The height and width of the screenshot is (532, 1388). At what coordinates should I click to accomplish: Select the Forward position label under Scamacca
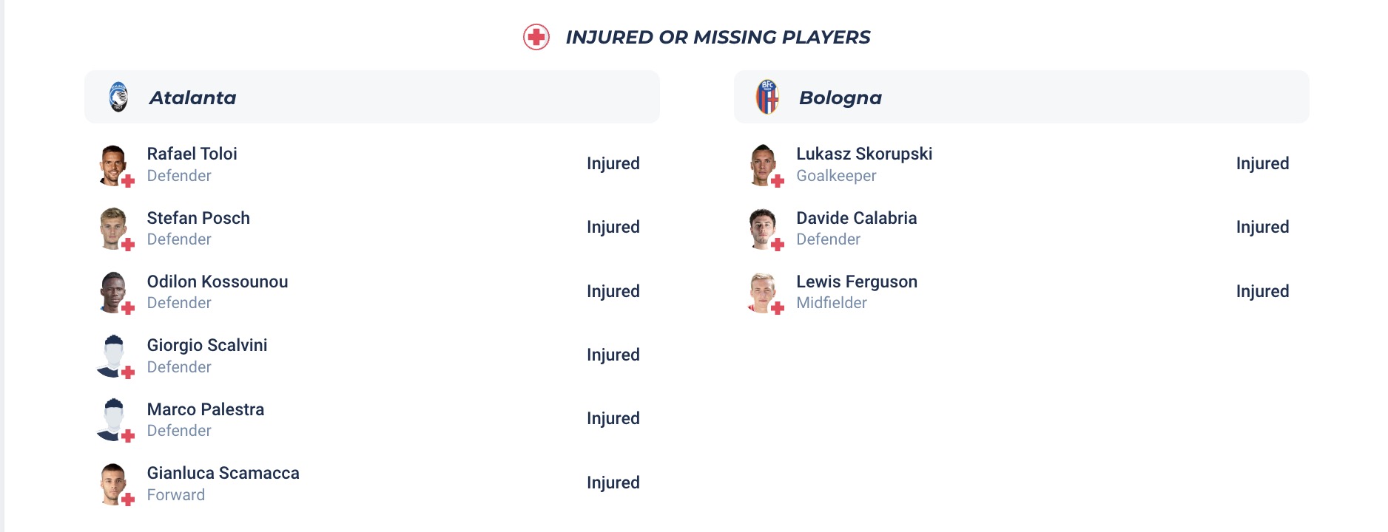pyautogui.click(x=175, y=495)
